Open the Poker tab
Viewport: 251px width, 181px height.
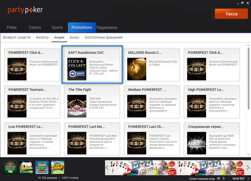[x=12, y=28]
